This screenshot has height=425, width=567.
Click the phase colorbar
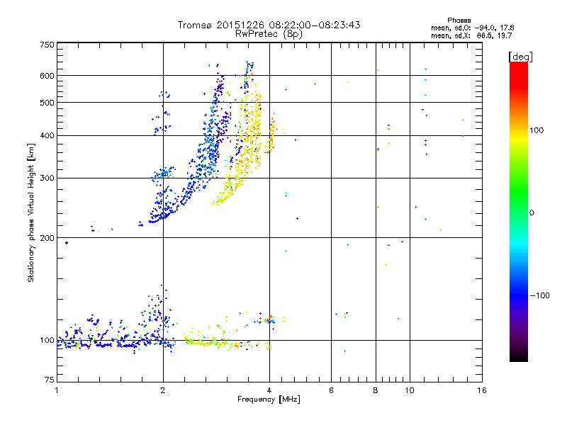(x=519, y=211)
